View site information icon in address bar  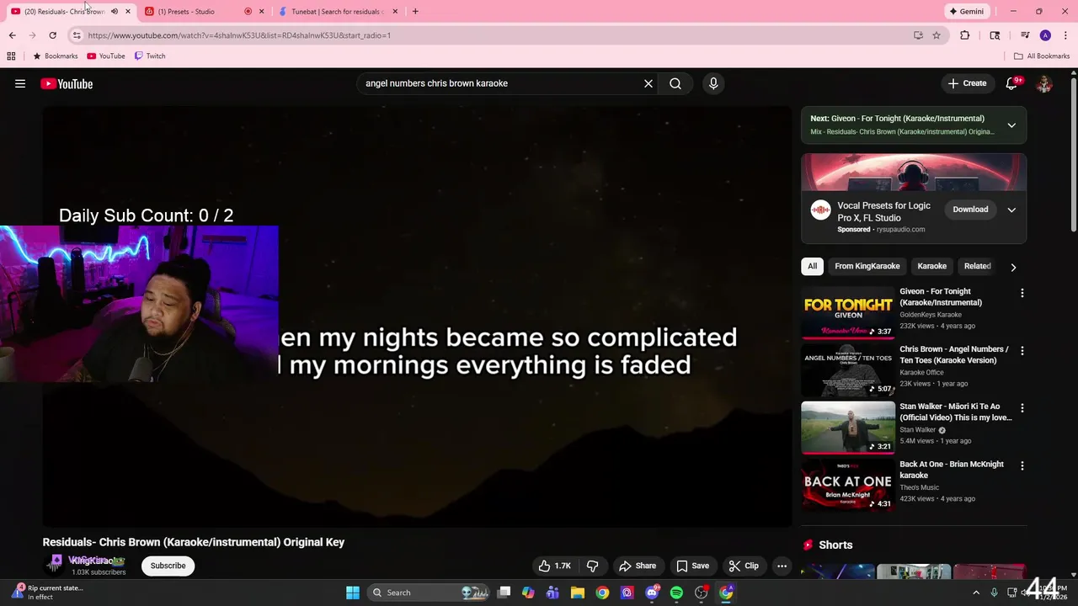pos(77,35)
